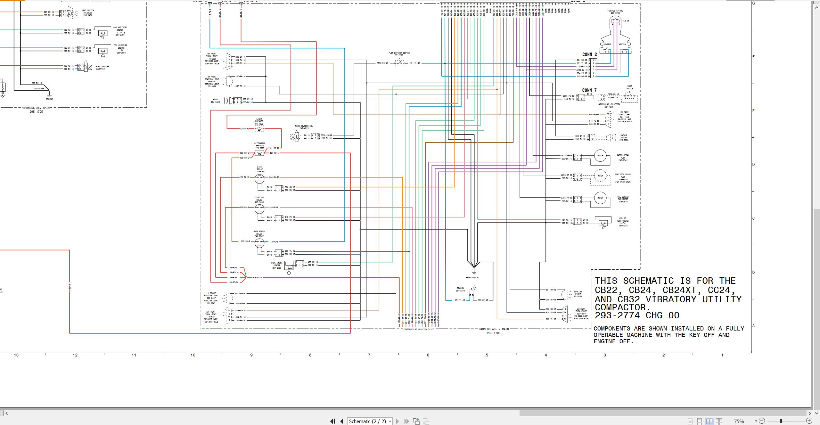Click the FRAME GROUND label
The height and width of the screenshot is (425, 820).
coord(472,278)
